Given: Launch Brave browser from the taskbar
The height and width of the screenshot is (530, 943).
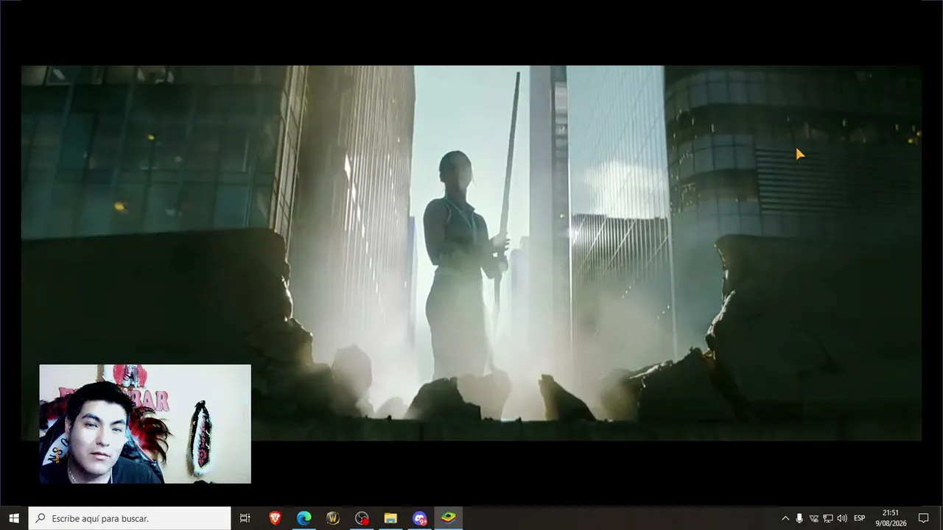Looking at the screenshot, I should (275, 518).
